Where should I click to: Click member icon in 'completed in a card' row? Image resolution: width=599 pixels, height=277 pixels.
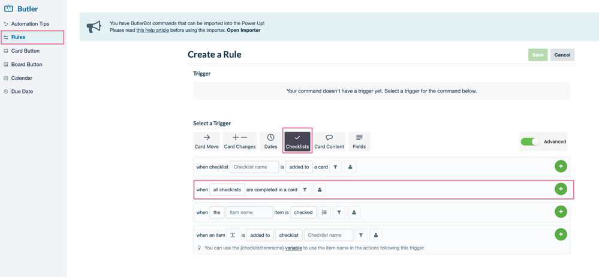[320, 190]
